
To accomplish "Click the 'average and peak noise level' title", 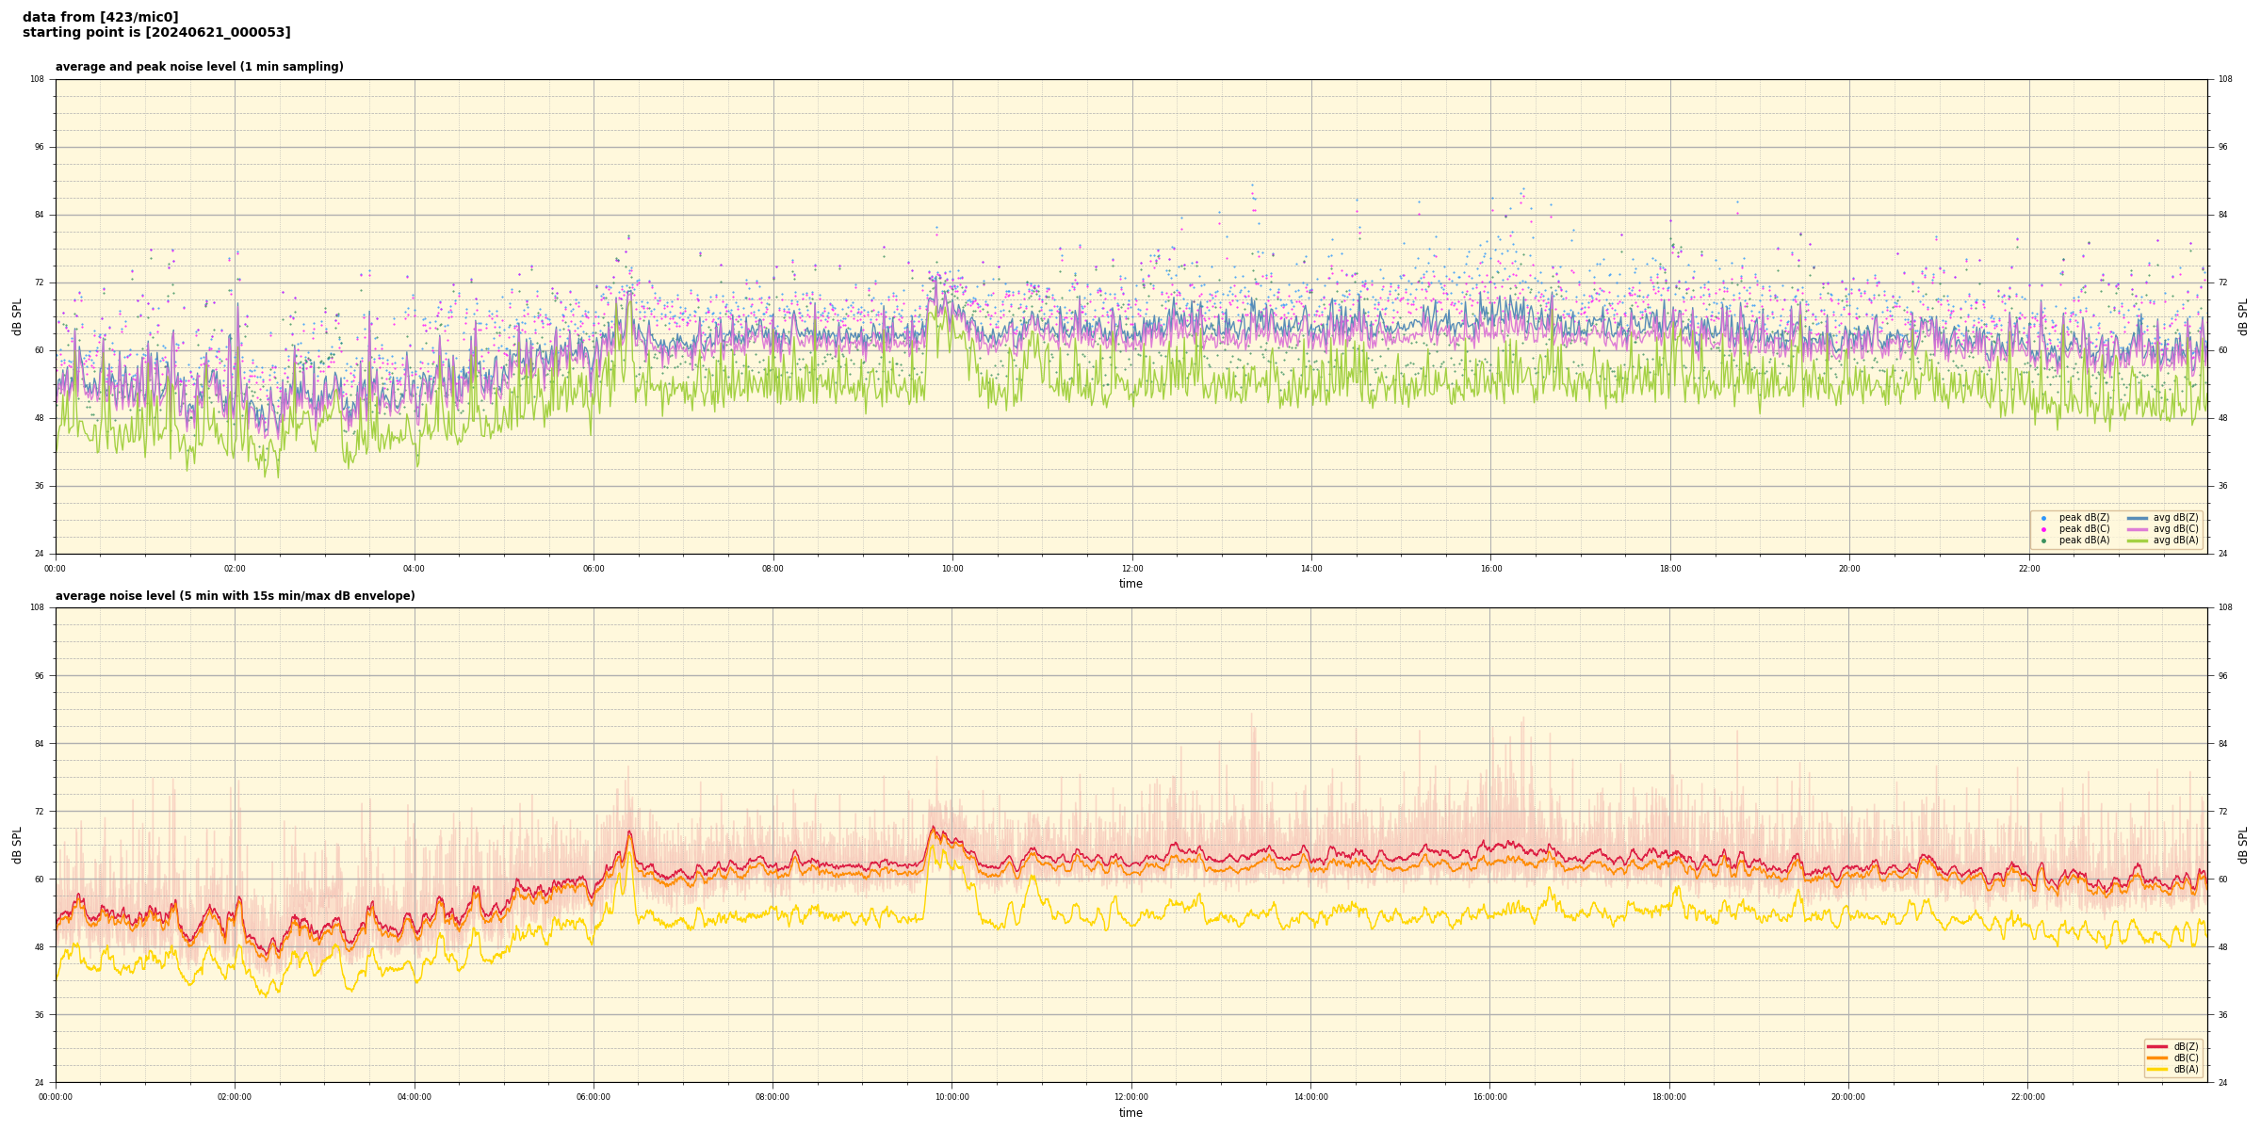I will 199,67.
